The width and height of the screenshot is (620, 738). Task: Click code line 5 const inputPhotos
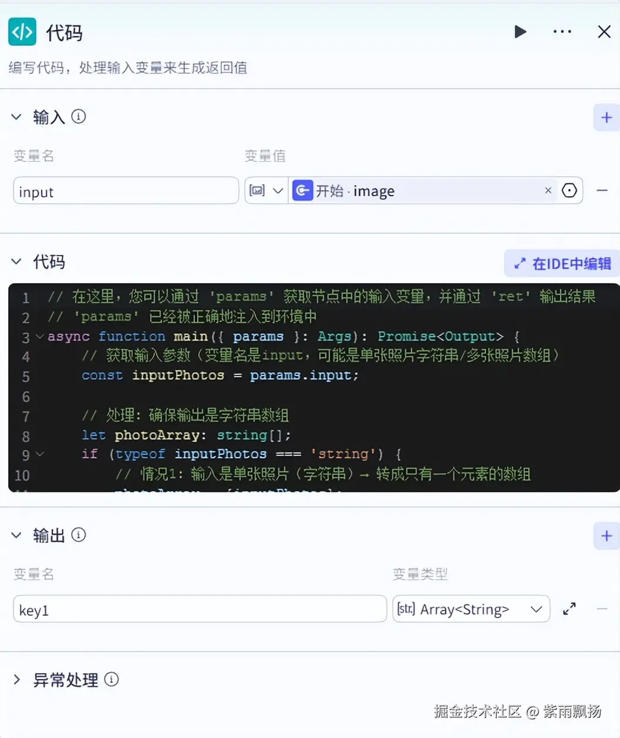(x=220, y=375)
